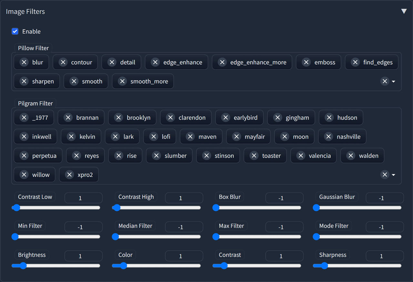The image size is (413, 282).
Task: Remove the blur filter tag
Action: [24, 62]
